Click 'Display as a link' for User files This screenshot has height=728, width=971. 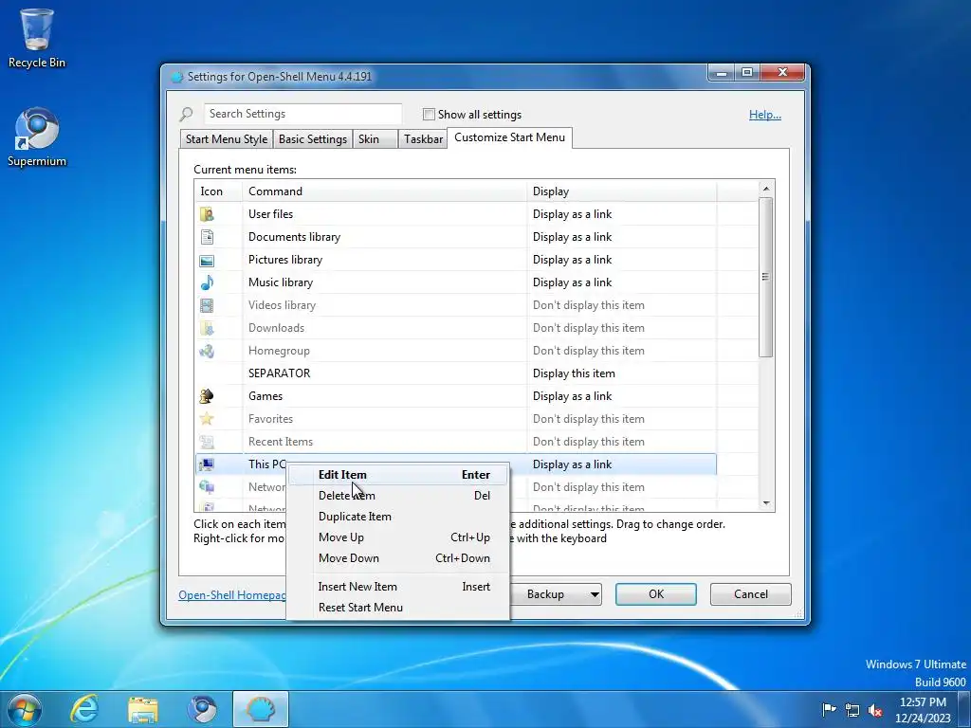click(572, 214)
